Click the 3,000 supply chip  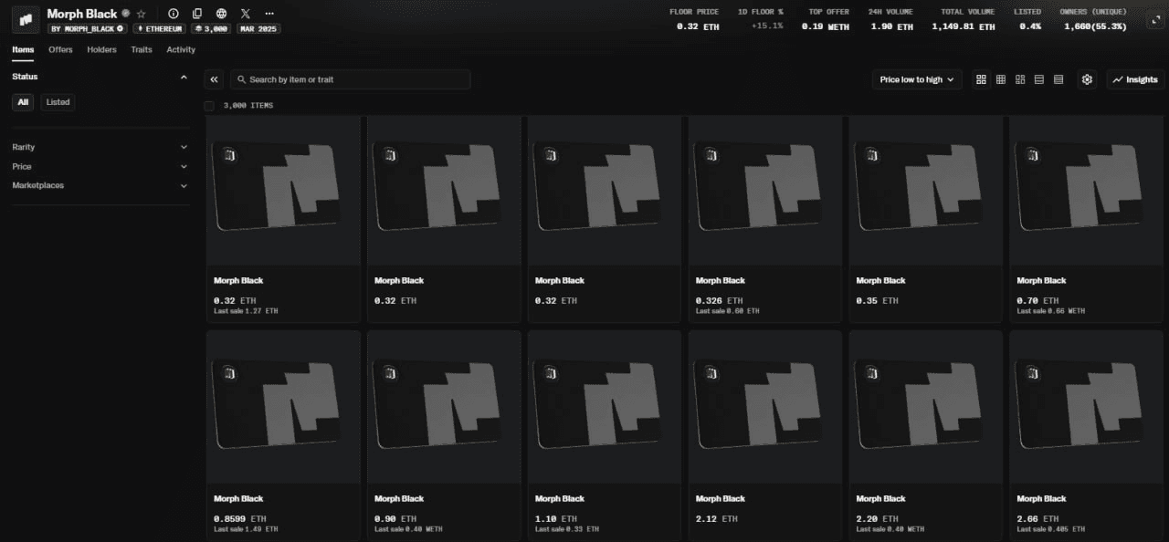click(x=211, y=29)
